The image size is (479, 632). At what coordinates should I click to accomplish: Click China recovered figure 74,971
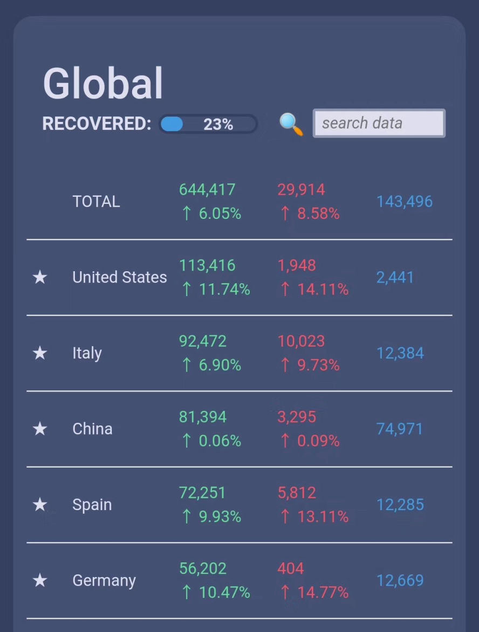tap(399, 429)
